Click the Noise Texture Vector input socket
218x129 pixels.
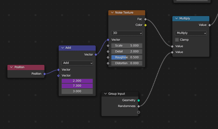[x=108, y=40]
